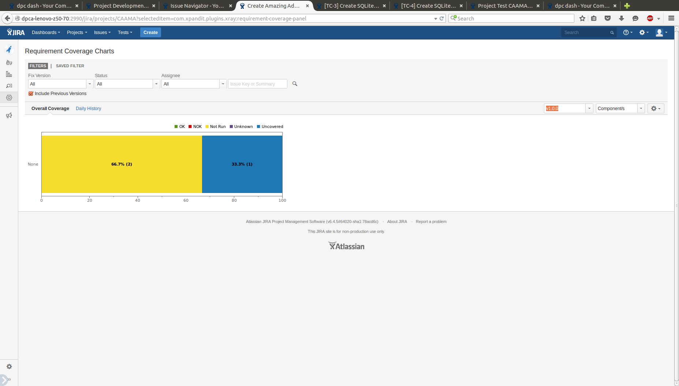Click the chat bubble icon in browser toolbar
Image resolution: width=679 pixels, height=386 pixels.
coord(635,18)
